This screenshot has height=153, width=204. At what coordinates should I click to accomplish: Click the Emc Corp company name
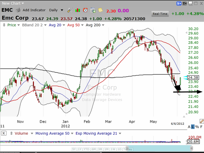click(15, 18)
